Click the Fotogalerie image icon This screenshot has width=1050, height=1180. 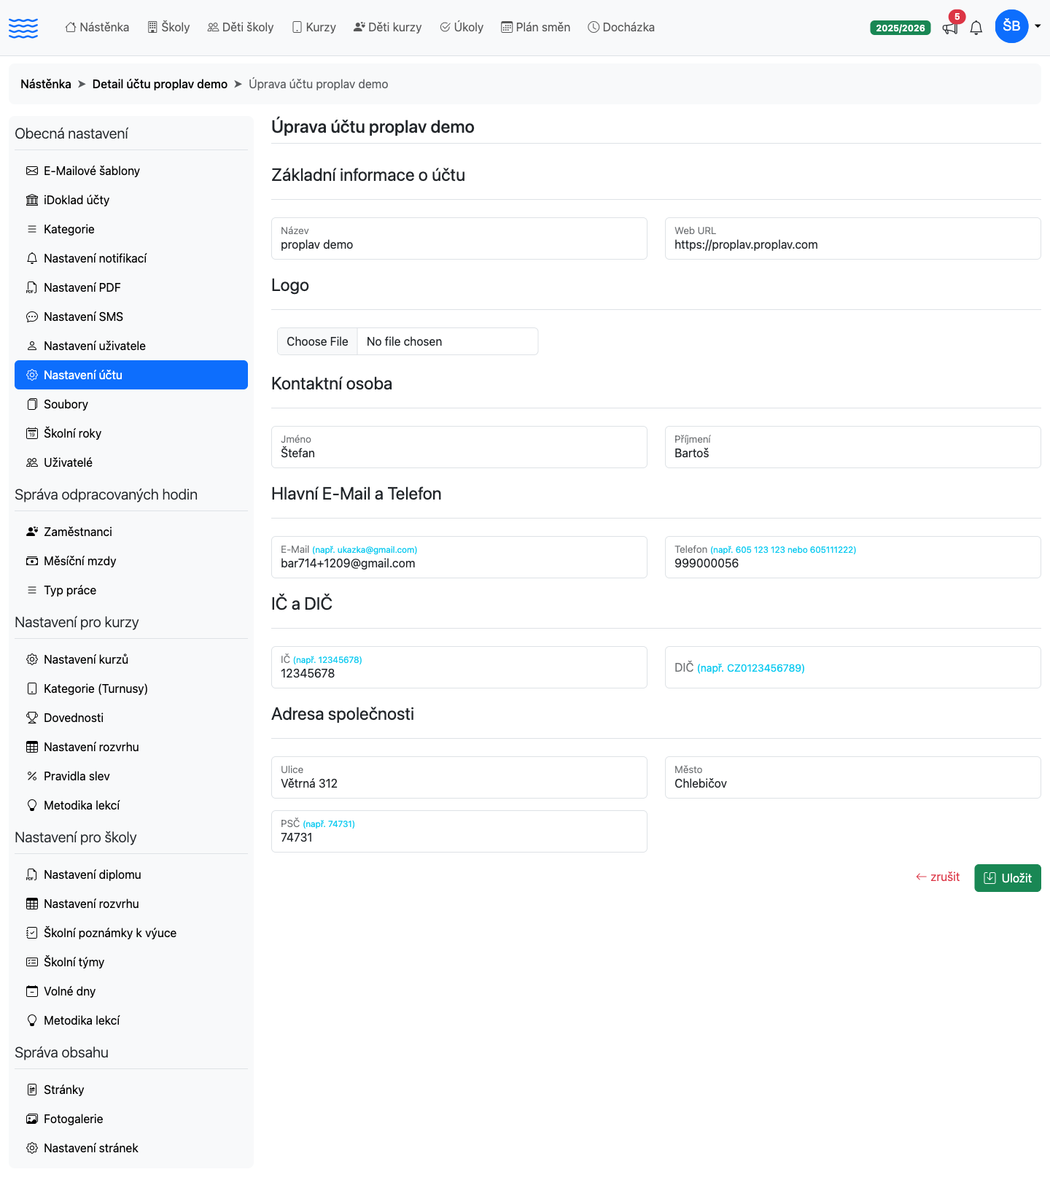click(x=32, y=1119)
